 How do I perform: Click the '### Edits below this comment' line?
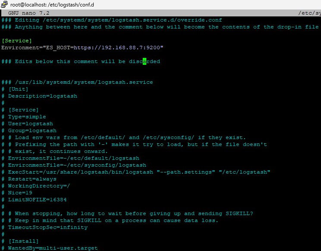(x=81, y=61)
